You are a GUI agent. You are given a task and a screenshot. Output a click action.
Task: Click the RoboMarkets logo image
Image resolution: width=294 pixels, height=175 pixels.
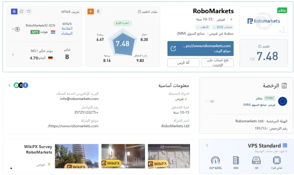pyautogui.click(x=264, y=21)
